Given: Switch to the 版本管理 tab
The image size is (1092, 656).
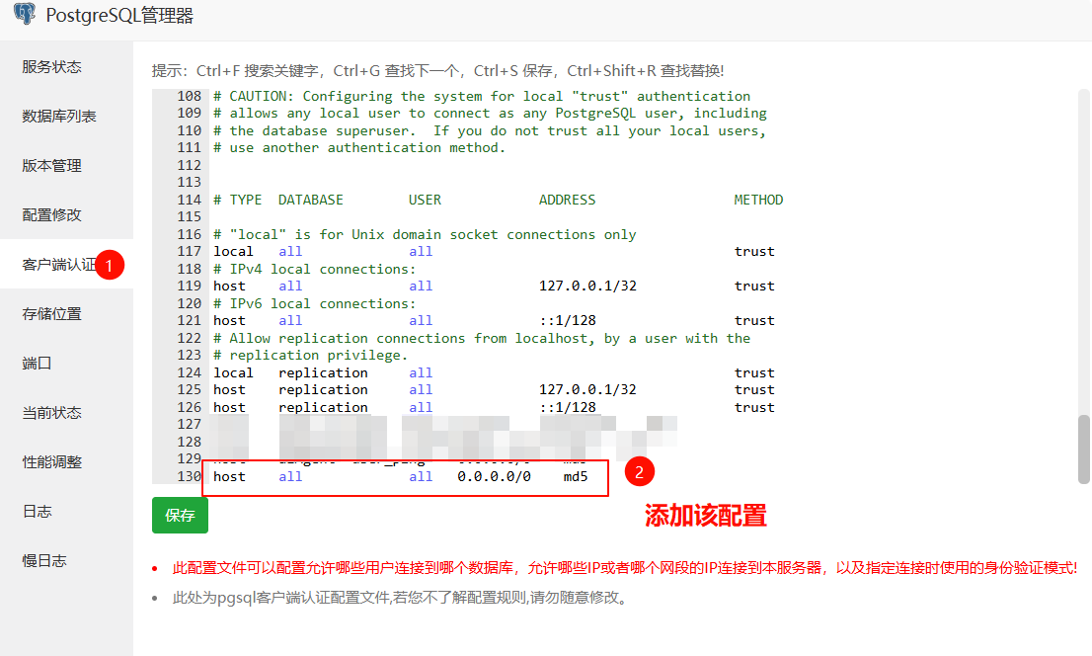Looking at the screenshot, I should coord(51,166).
